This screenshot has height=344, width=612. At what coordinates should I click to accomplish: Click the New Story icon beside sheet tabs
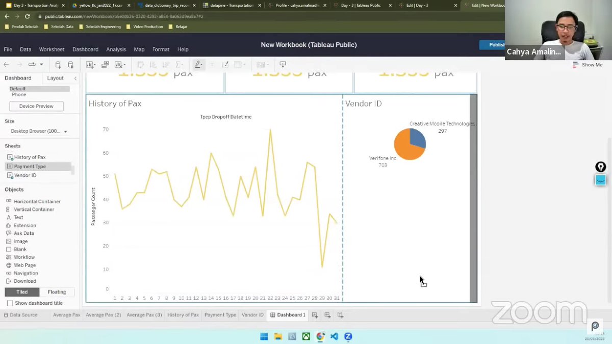340,315
